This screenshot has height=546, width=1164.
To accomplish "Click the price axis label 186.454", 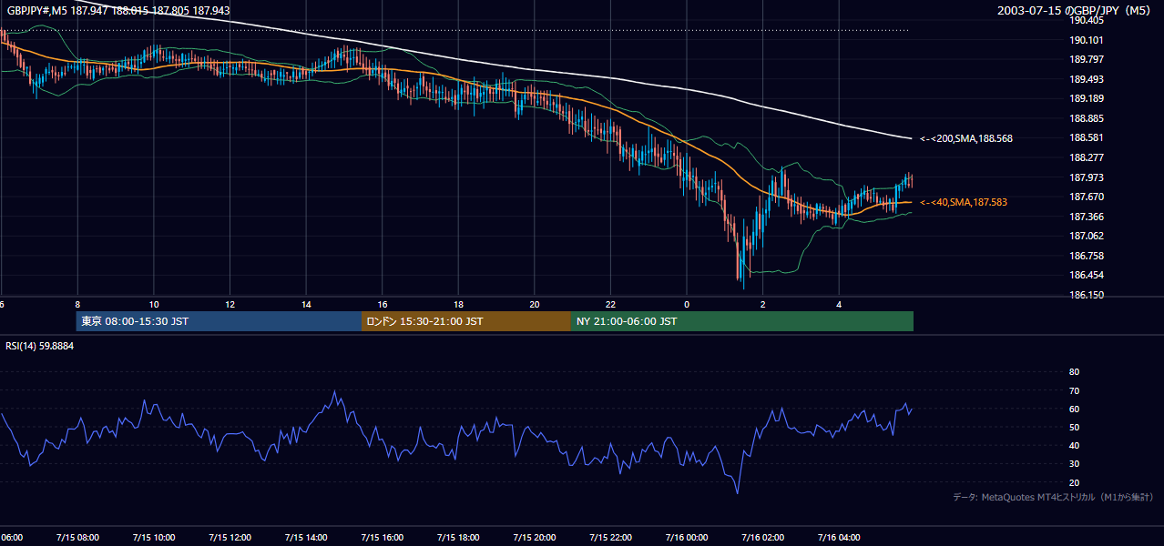I will point(1087,275).
